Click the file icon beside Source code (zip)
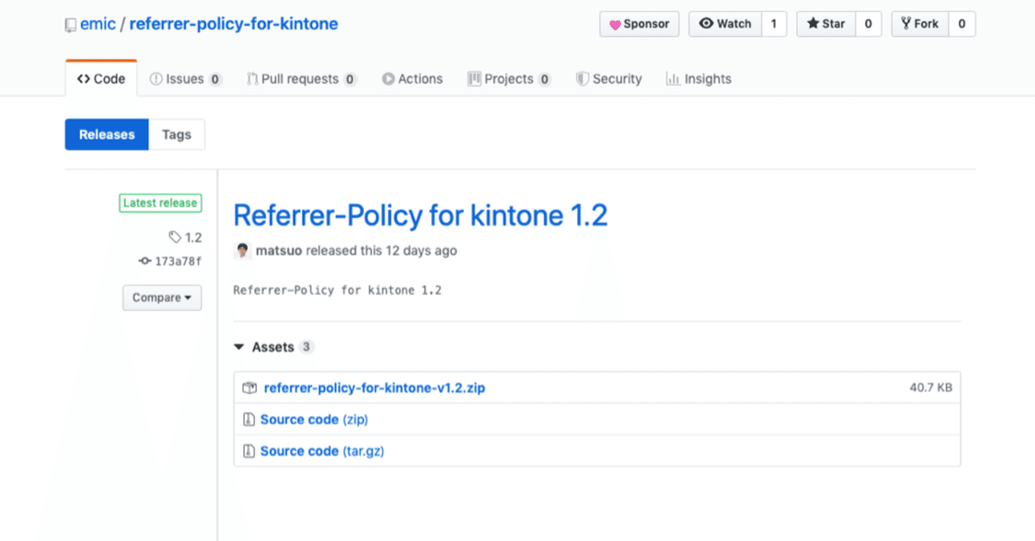 [249, 420]
